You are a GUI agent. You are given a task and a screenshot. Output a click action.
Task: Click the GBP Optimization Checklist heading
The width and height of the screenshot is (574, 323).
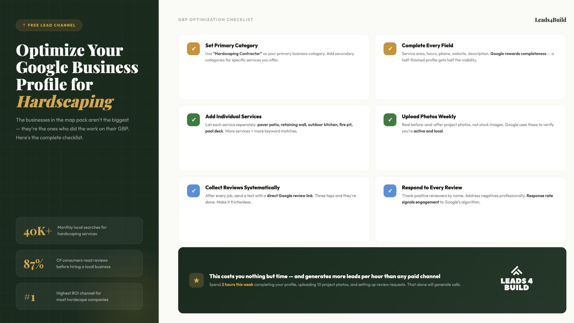point(216,20)
